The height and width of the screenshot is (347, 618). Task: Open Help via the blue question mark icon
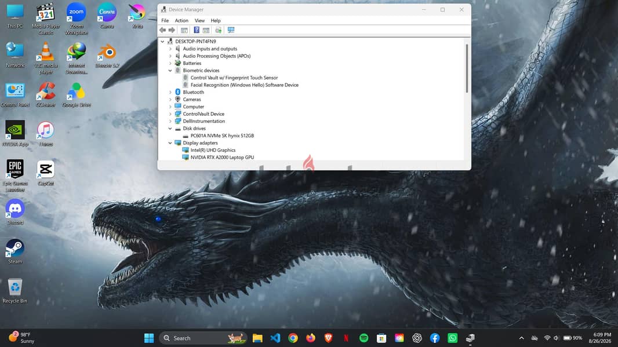pyautogui.click(x=197, y=30)
